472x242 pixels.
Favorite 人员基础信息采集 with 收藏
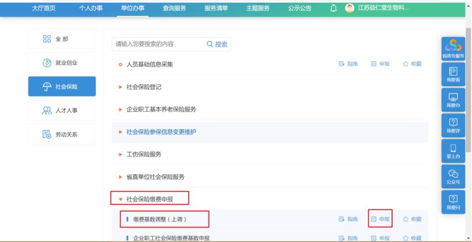pos(412,64)
